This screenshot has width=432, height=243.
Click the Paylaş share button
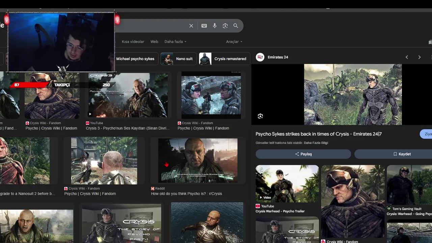click(303, 154)
